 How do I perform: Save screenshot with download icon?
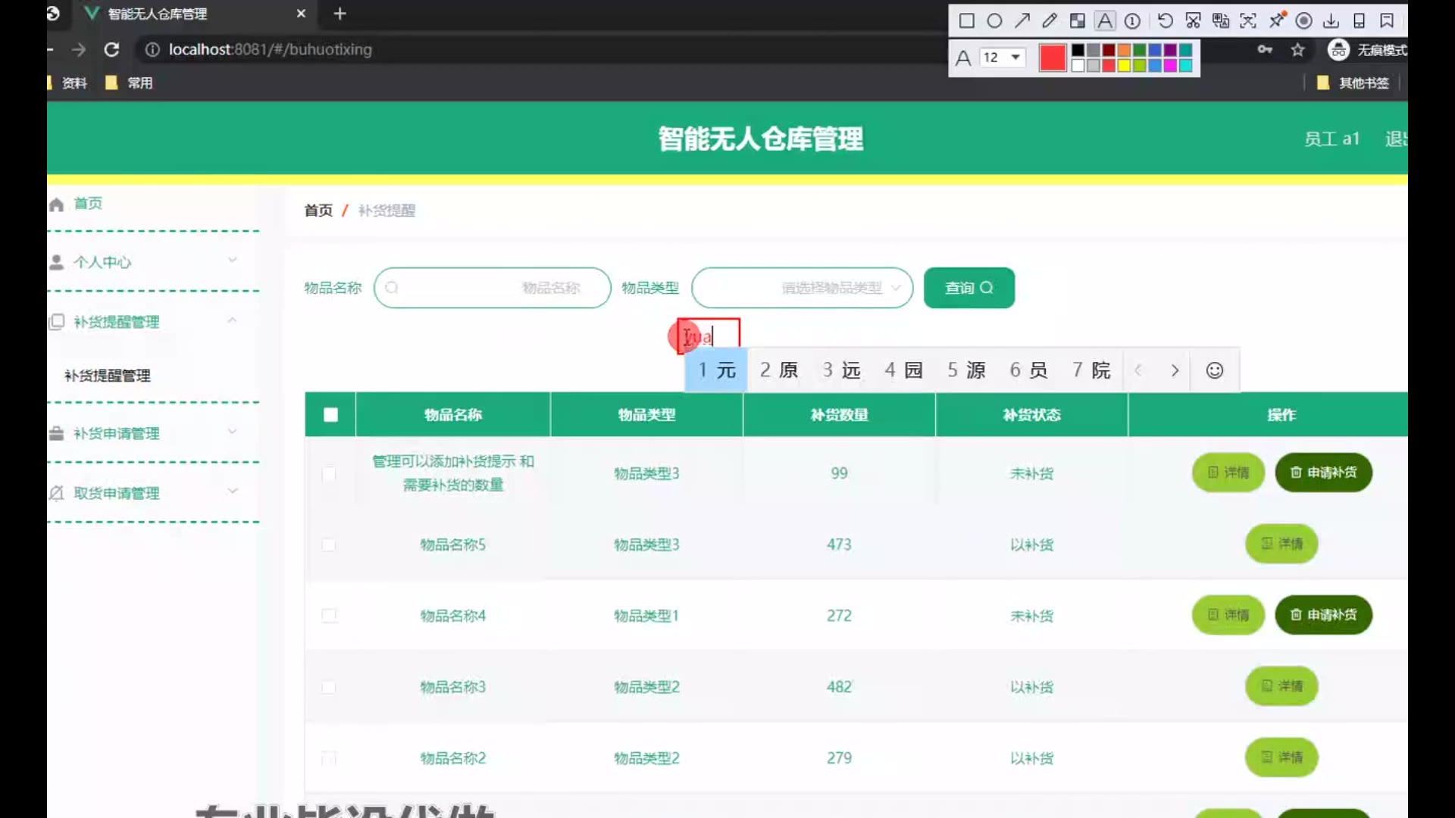1331,21
